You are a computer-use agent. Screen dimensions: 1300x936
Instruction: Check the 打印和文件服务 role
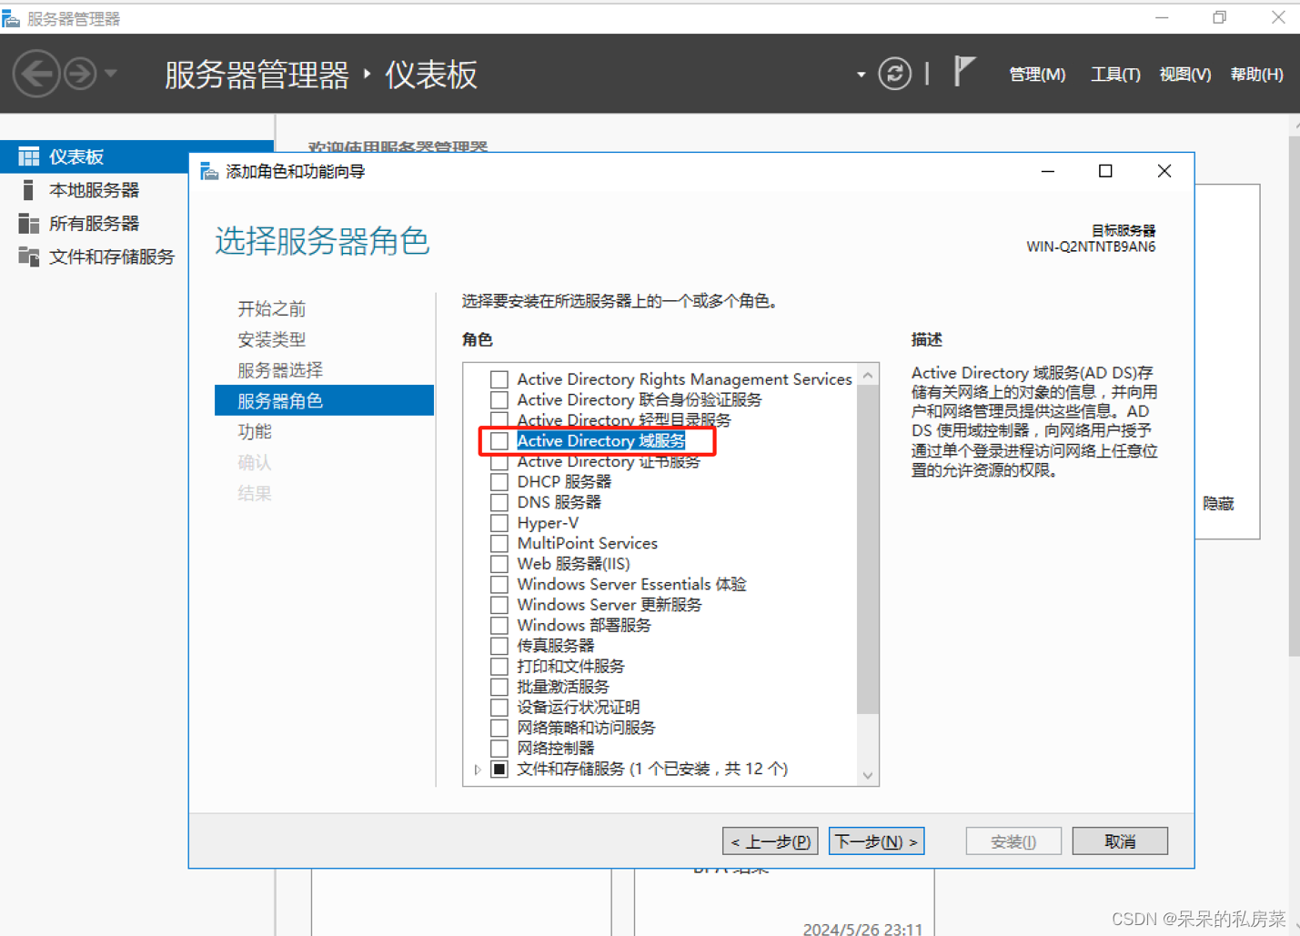tap(499, 666)
